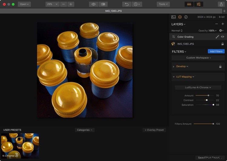Click the zoom out minus button
The width and height of the screenshot is (227, 161).
point(64,4)
